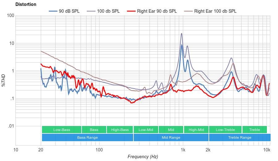Select the Low-Mid frequency band
This screenshot has width=278, height=161.
146,130
